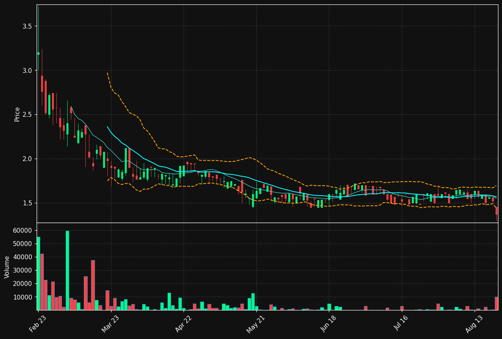The height and width of the screenshot is (339, 502).
Task: Click the 50000 volume axis value
Action: coord(23,244)
